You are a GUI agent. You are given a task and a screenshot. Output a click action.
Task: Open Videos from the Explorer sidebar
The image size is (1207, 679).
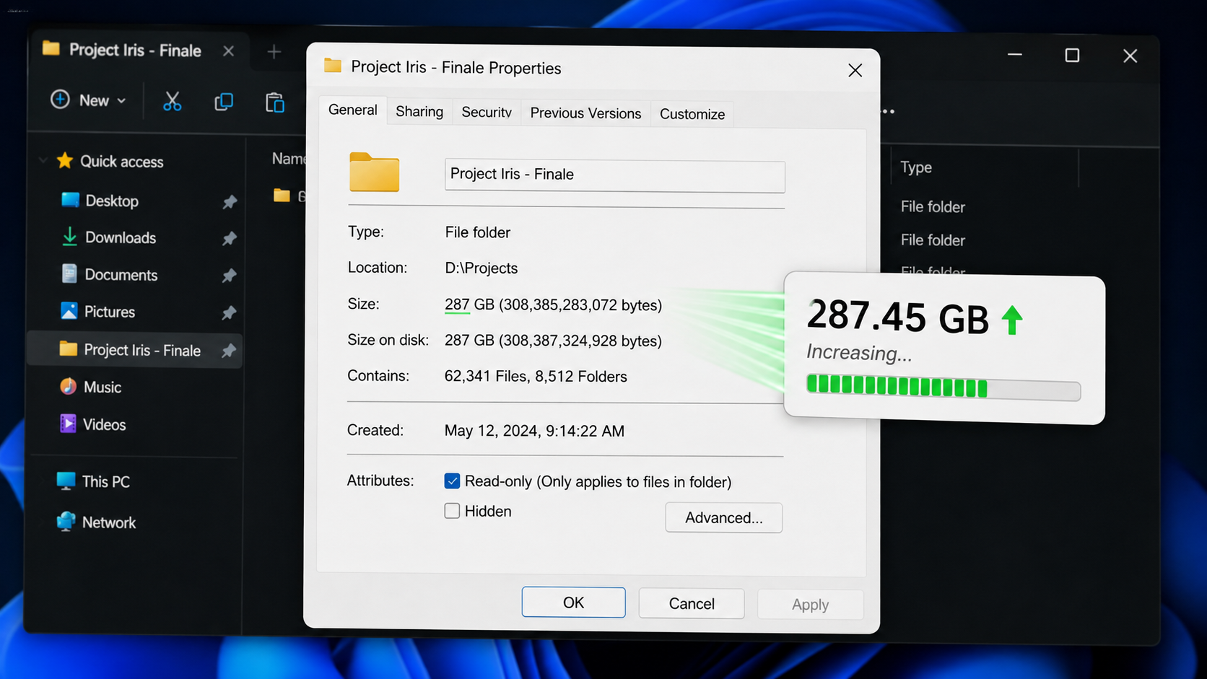pyautogui.click(x=105, y=424)
